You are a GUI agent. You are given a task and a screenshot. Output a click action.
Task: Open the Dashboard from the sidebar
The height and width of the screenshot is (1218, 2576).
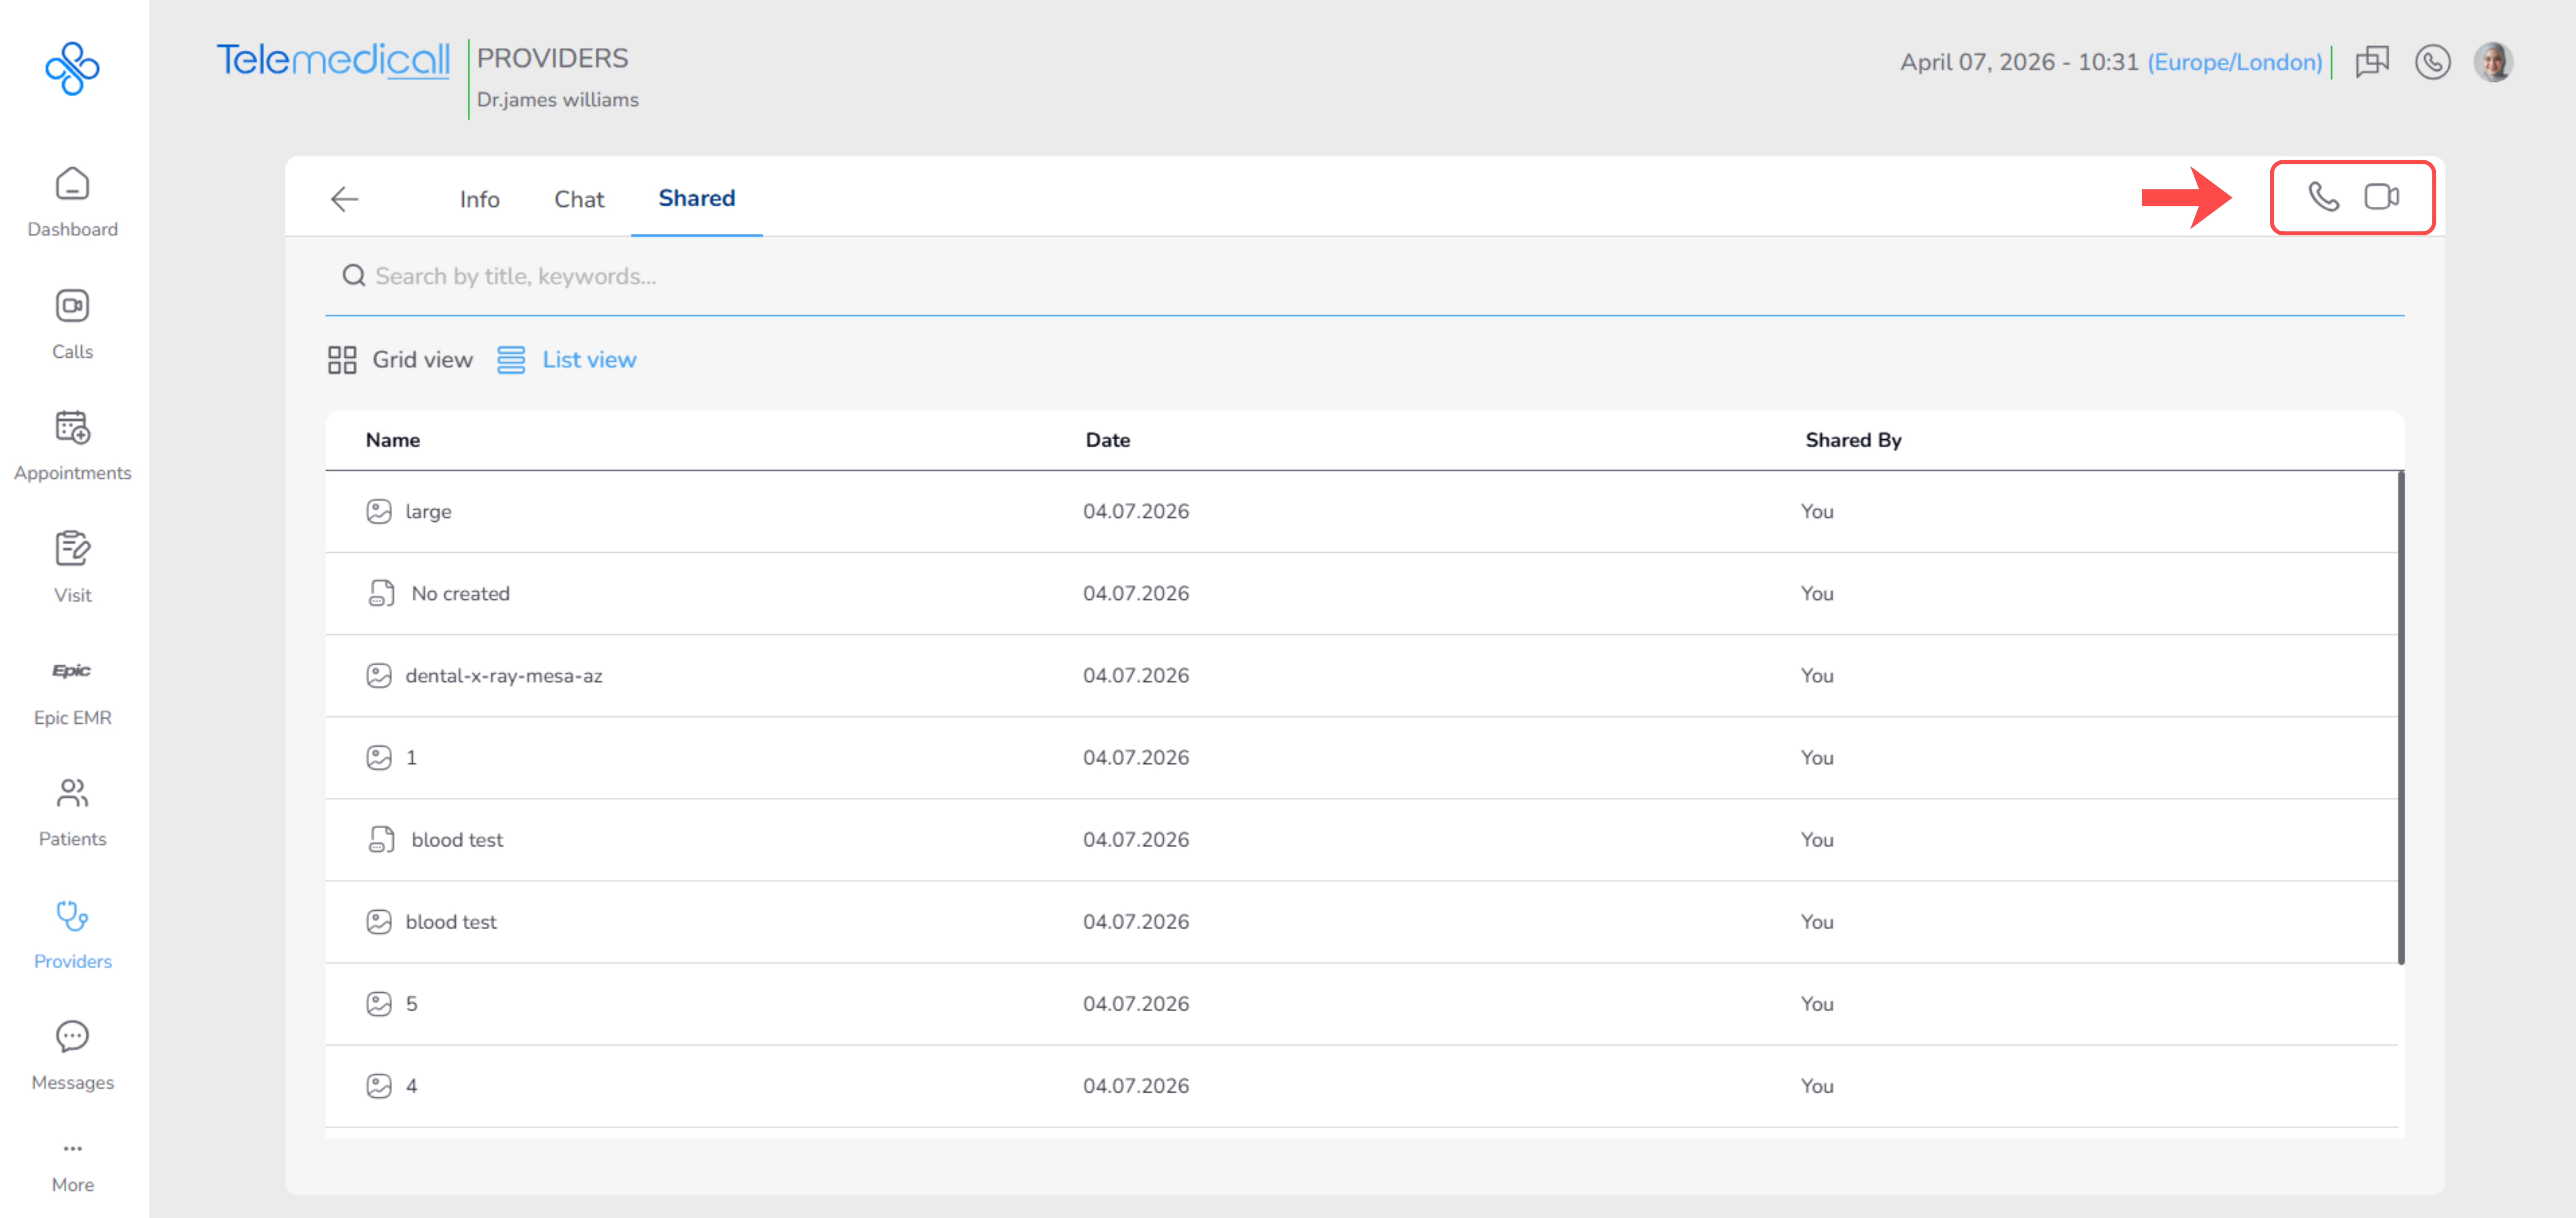click(73, 203)
